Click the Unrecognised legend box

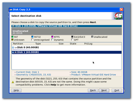[x=33, y=40]
